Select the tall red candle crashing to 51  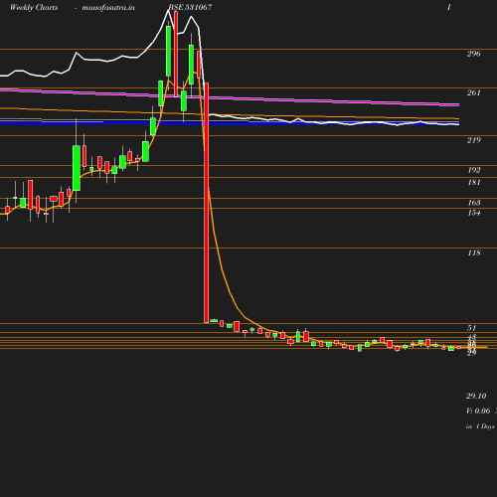tap(207, 203)
